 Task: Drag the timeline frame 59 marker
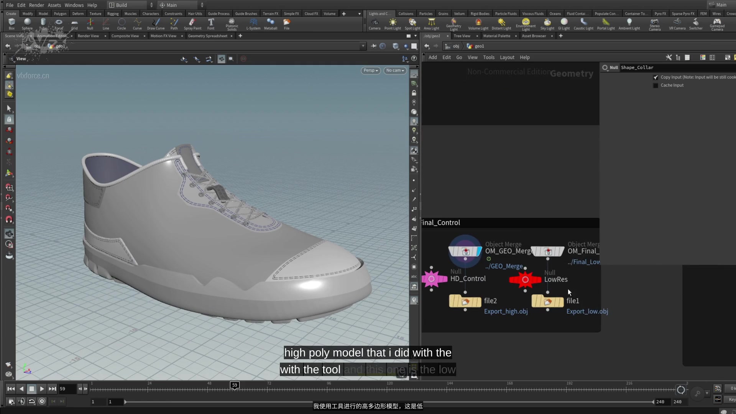pos(234,386)
